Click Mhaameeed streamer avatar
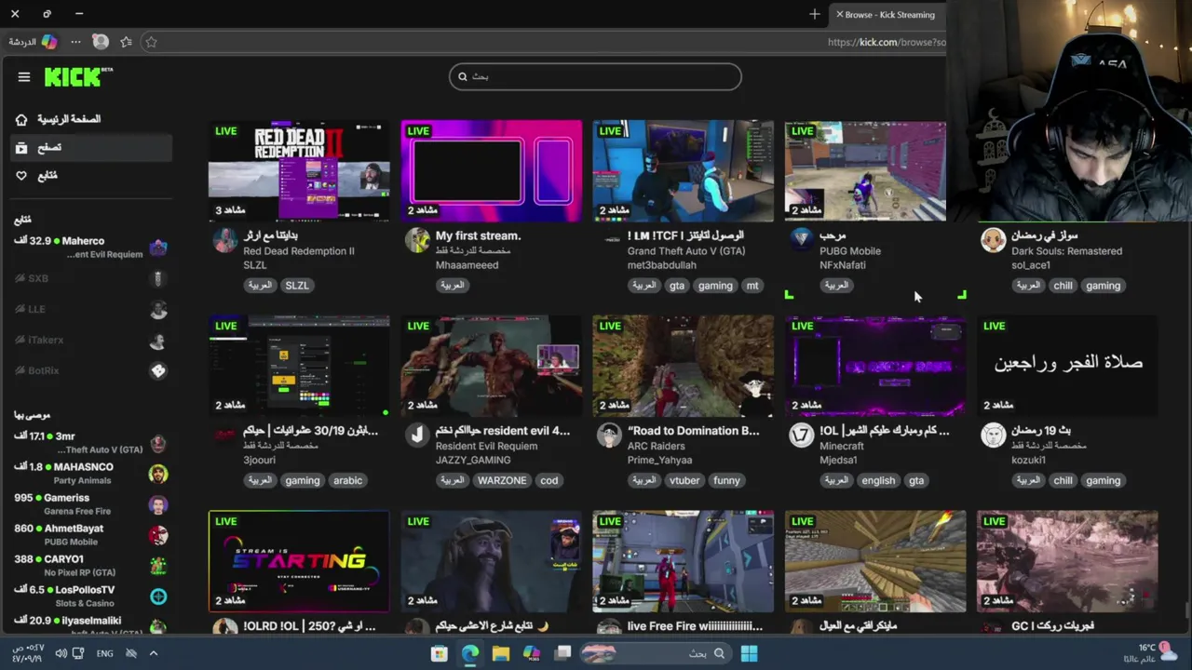 [417, 240]
